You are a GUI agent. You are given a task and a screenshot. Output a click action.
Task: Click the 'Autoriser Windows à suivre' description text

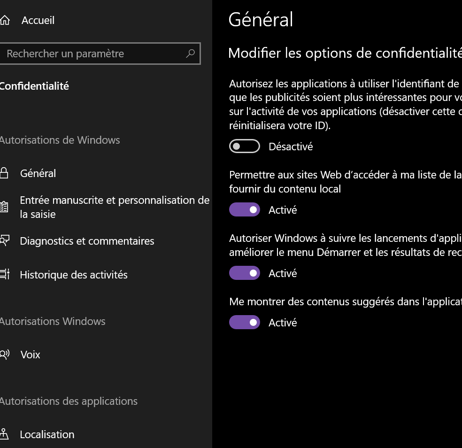(345, 245)
